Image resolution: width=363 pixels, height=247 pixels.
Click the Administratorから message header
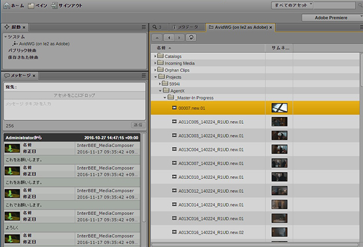(72, 138)
